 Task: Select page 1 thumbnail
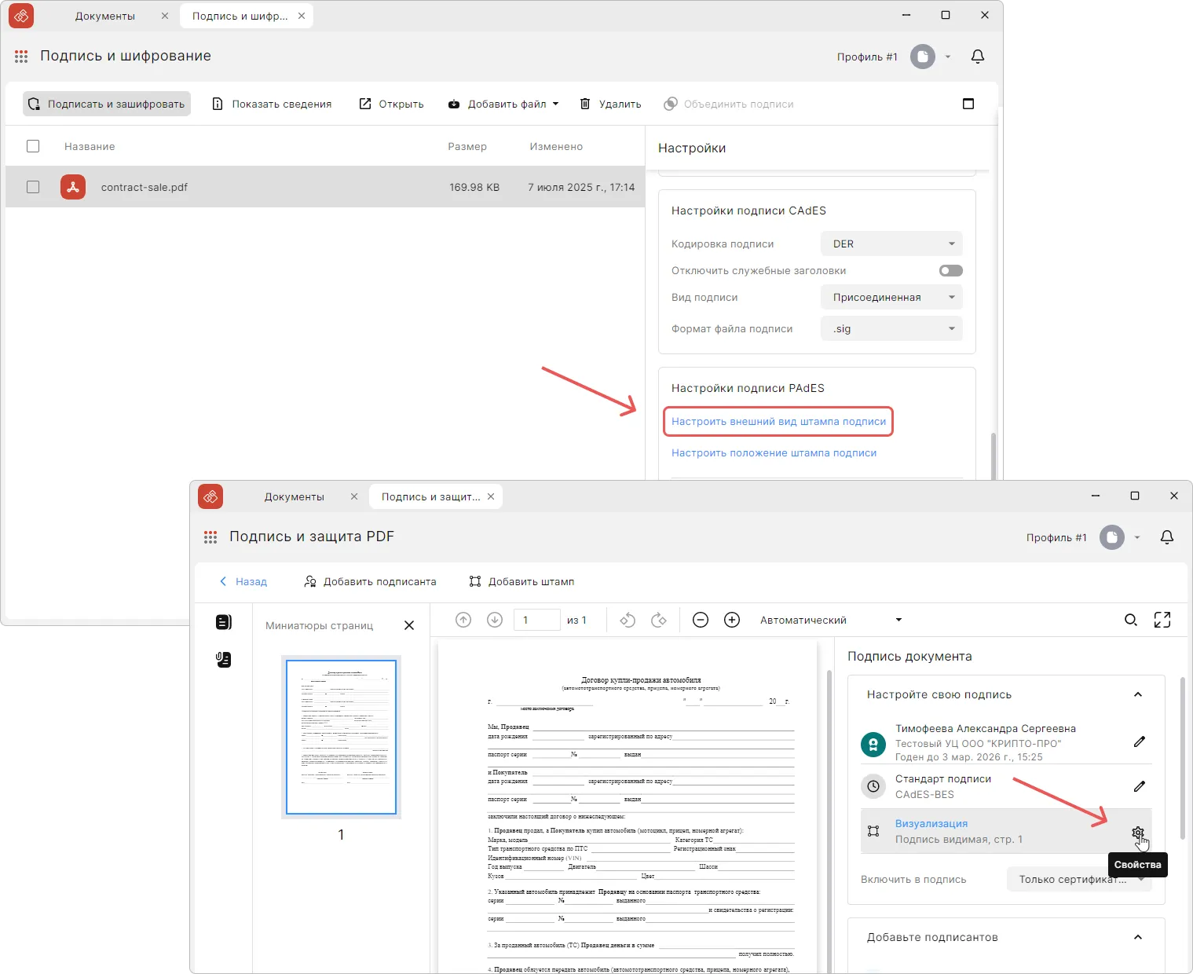[341, 737]
